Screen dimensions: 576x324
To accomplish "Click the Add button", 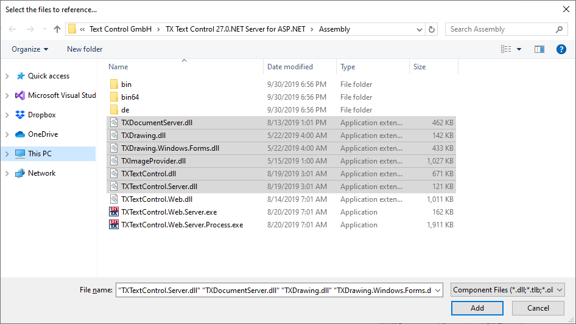I will 477,308.
